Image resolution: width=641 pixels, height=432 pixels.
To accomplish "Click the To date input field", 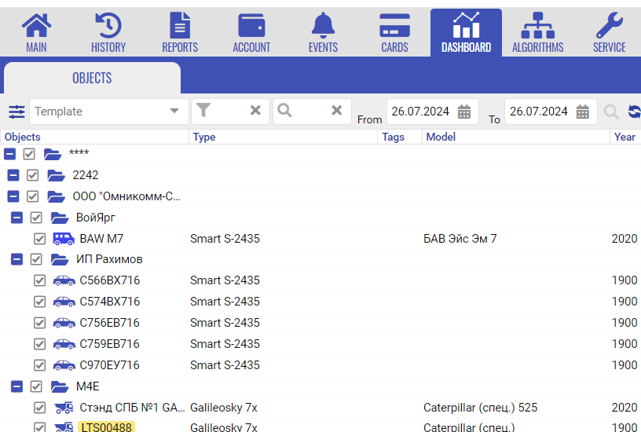I will [539, 112].
